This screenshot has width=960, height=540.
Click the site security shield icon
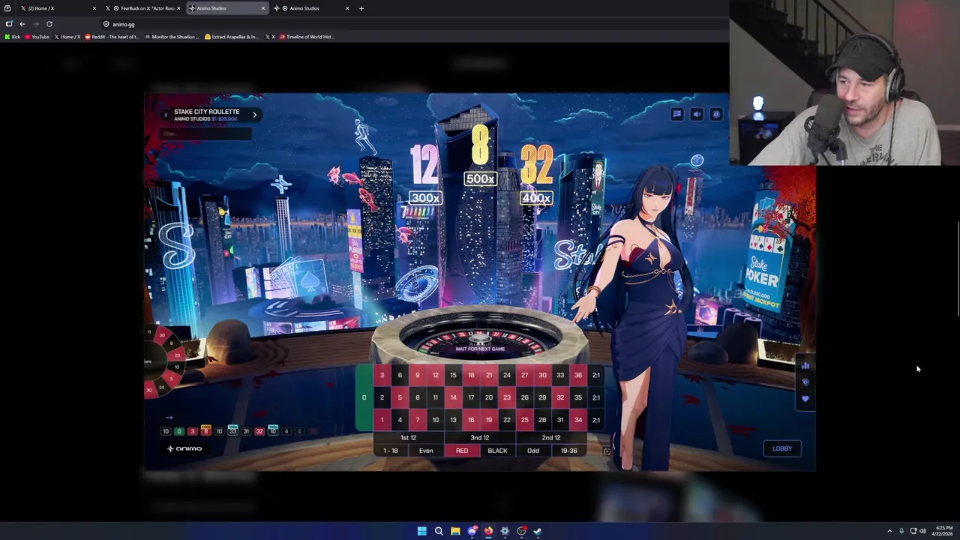coord(106,24)
